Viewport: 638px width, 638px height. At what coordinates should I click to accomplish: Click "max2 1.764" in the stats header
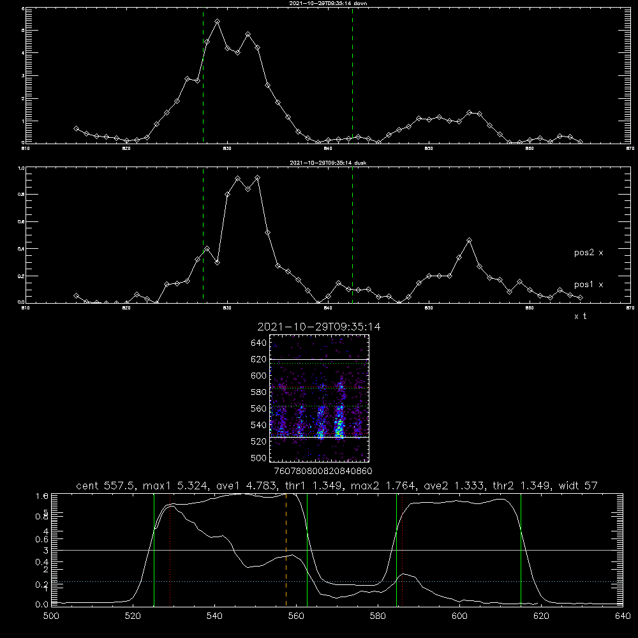pyautogui.click(x=383, y=486)
